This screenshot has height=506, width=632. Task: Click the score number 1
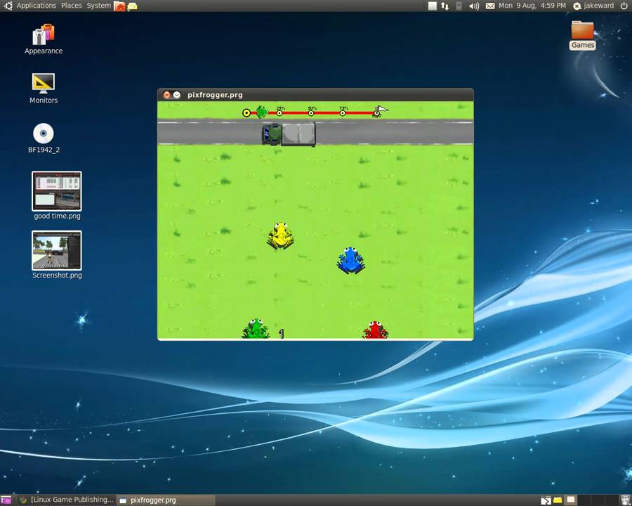click(282, 334)
